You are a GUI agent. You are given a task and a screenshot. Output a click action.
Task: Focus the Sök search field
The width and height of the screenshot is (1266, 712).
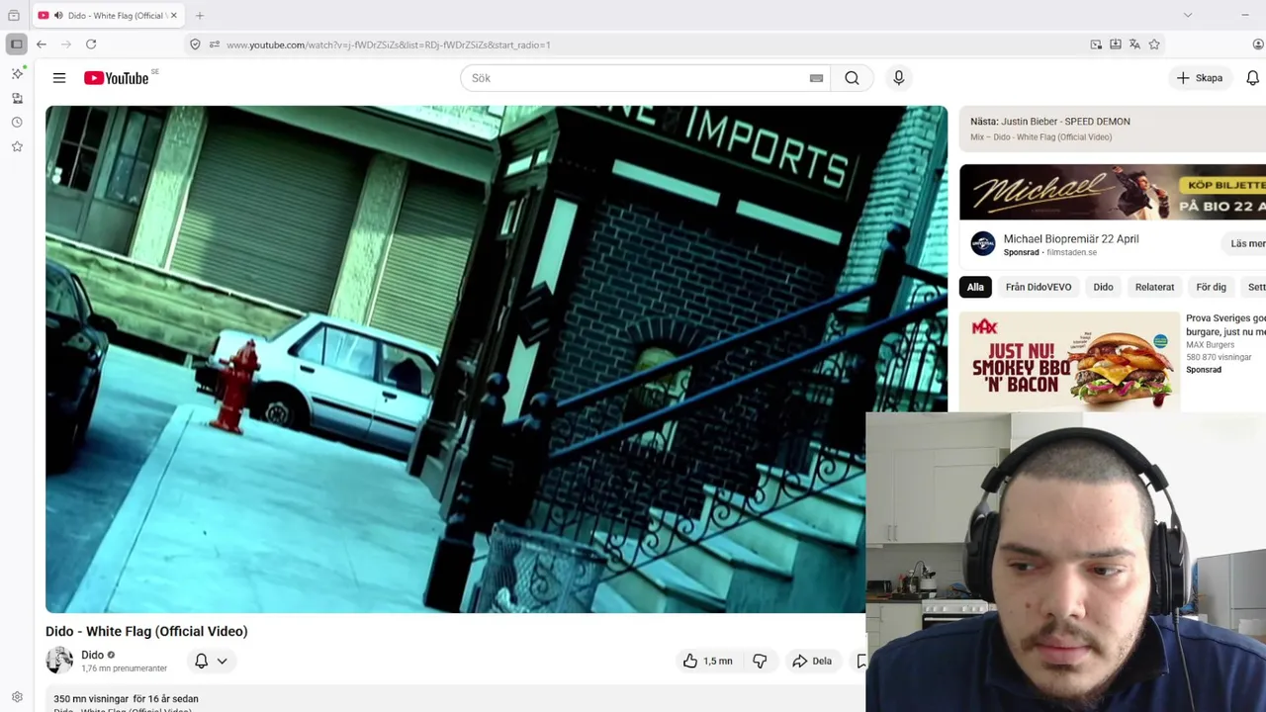645,78
